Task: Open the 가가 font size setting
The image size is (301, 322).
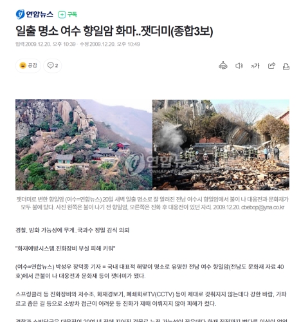Action: coord(255,66)
